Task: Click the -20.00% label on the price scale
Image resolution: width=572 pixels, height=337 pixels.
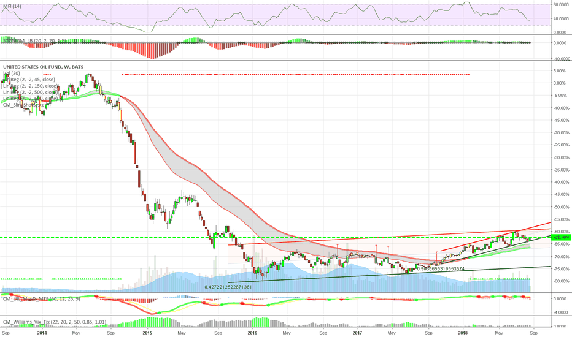Action: click(561, 132)
